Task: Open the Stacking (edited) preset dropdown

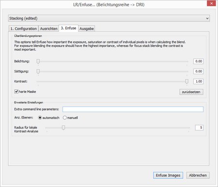Action: click(x=109, y=18)
